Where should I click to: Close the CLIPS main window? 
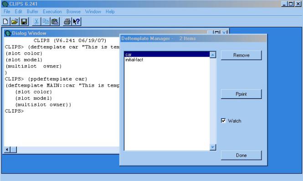(298, 4)
